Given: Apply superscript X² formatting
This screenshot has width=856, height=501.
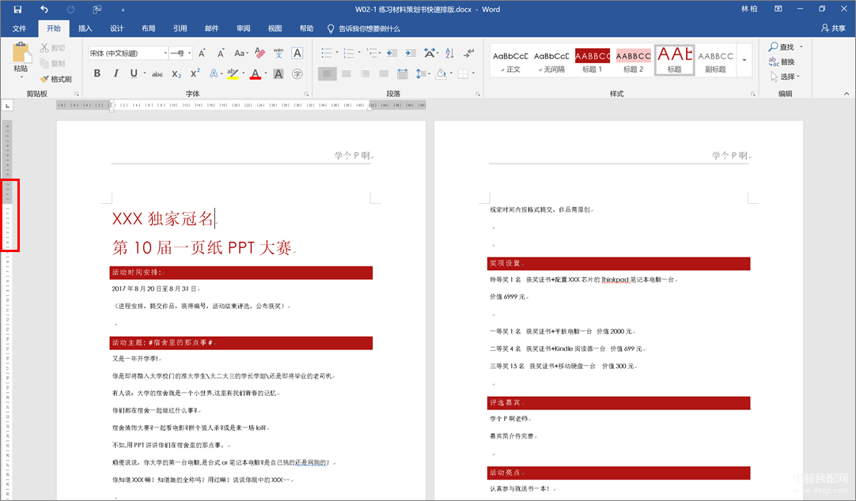Looking at the screenshot, I should click(195, 73).
